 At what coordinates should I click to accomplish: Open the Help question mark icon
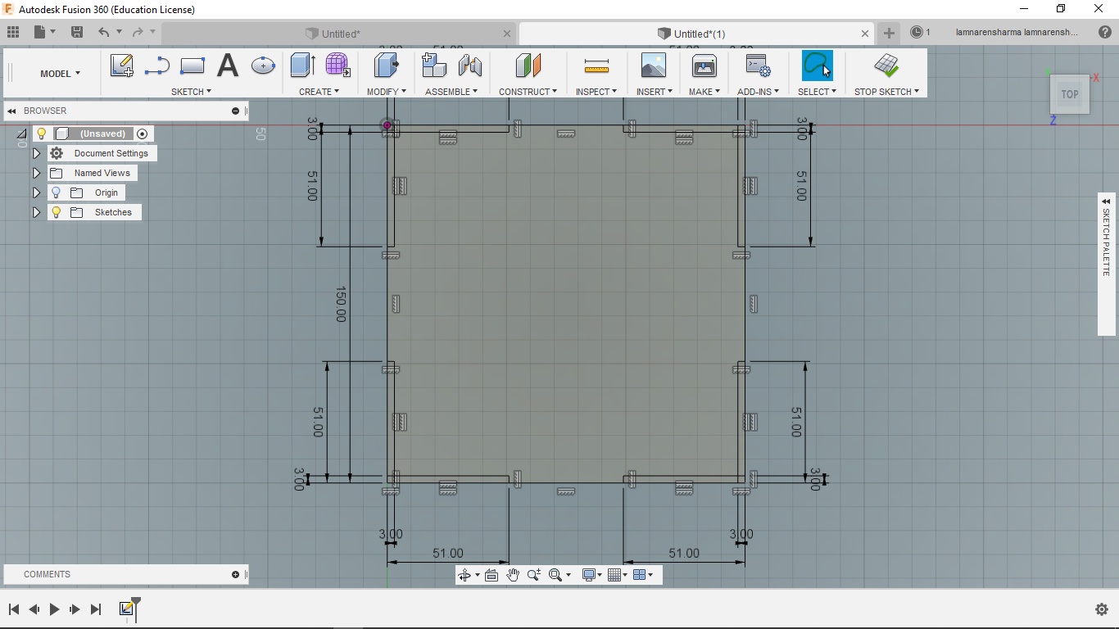pos(1104,32)
